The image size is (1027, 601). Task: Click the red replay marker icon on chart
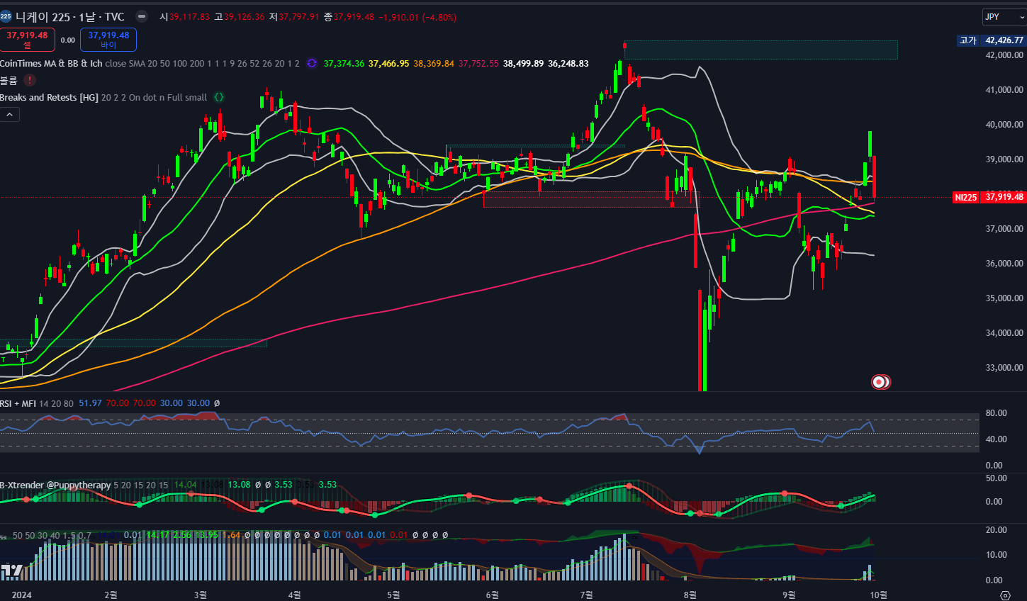(x=880, y=382)
